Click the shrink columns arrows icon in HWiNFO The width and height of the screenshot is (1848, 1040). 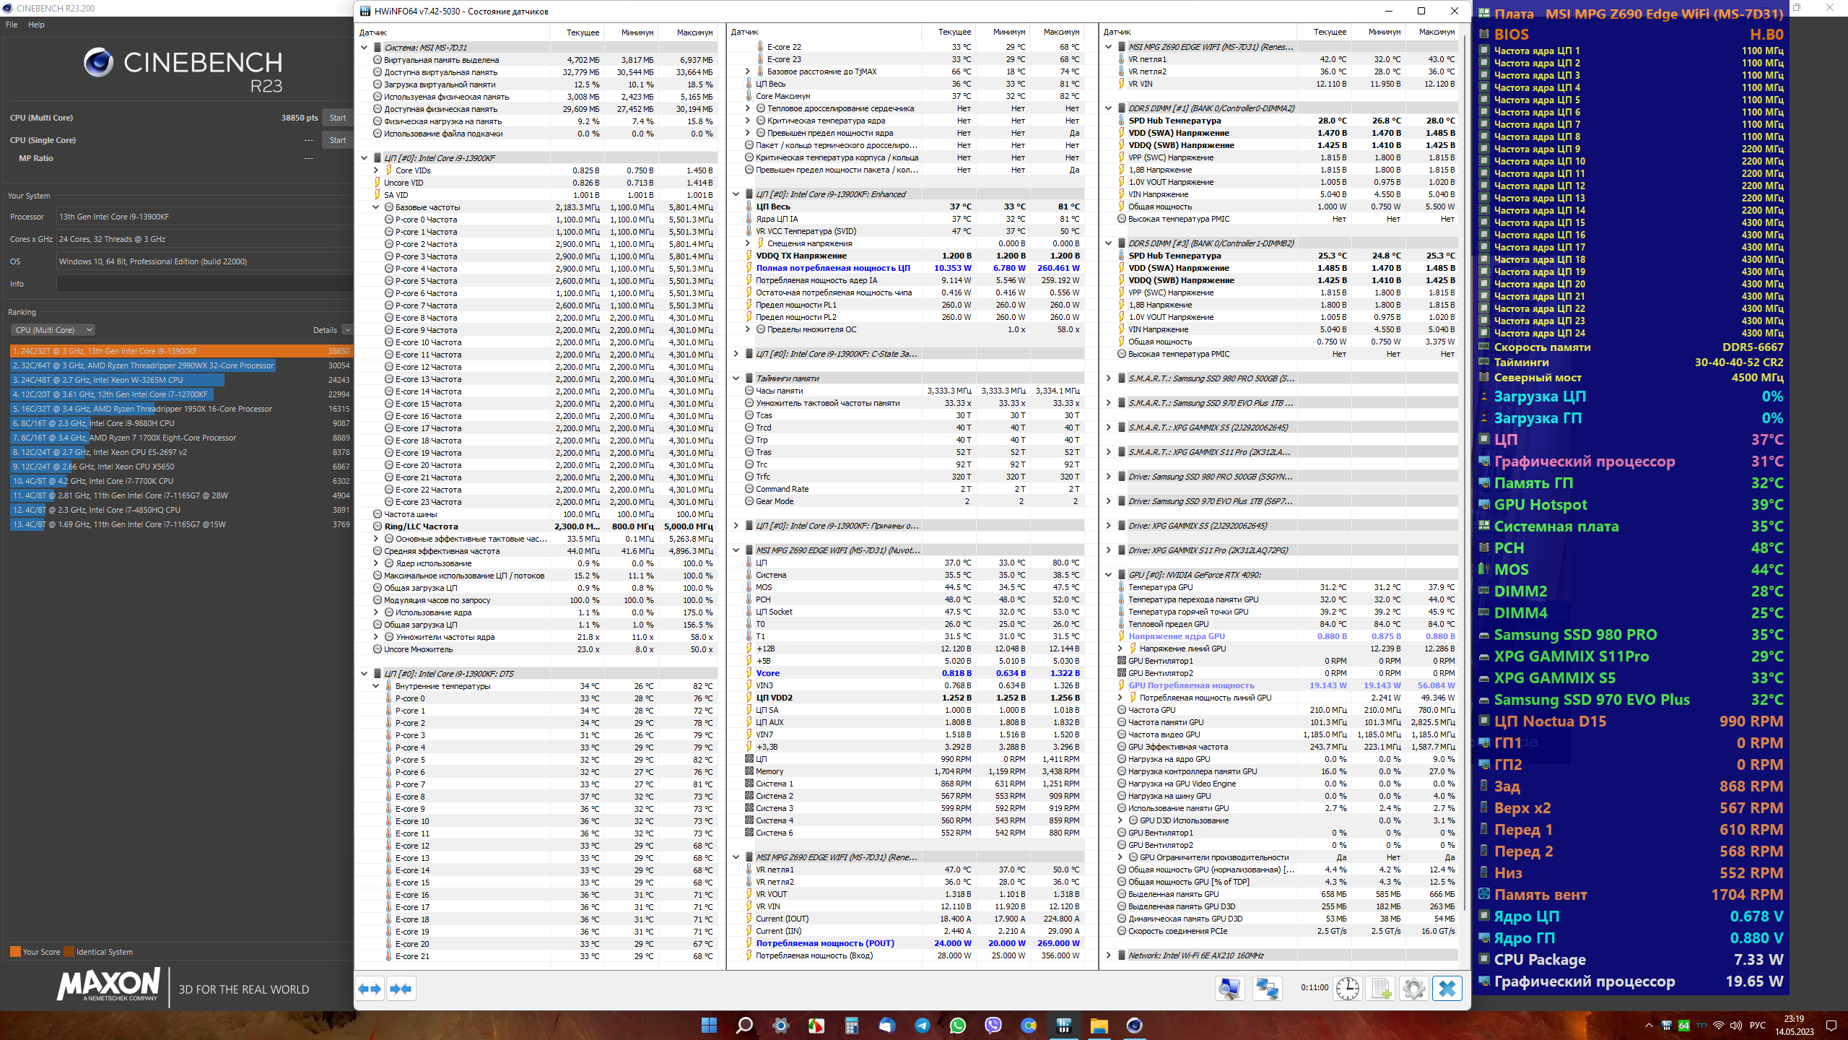[401, 989]
